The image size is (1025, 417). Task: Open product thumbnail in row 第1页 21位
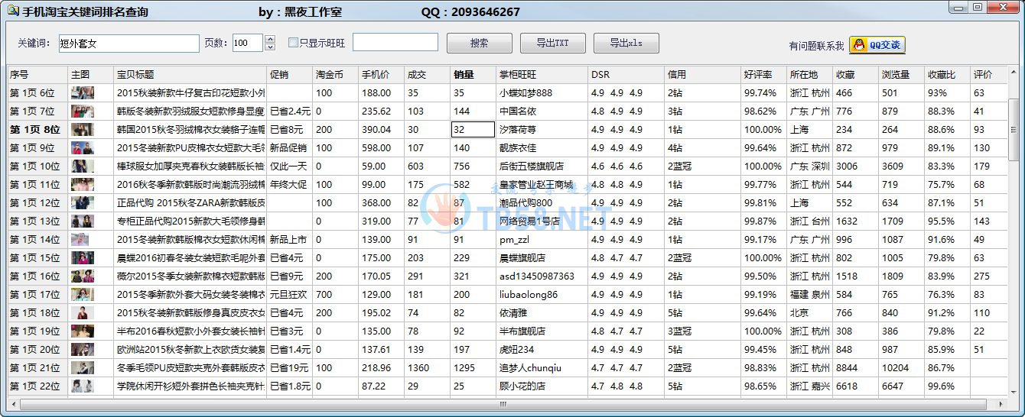point(83,368)
